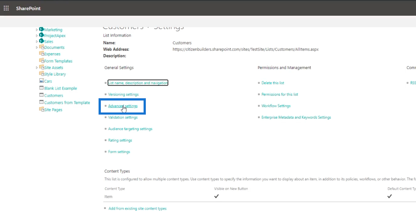Open Validation settings link
Image resolution: width=416 pixels, height=211 pixels.
(123, 117)
